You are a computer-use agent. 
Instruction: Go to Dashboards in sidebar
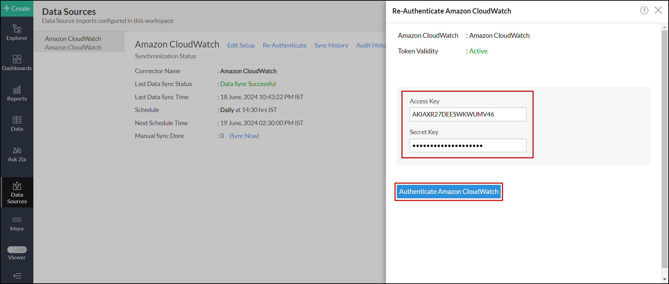[x=17, y=63]
